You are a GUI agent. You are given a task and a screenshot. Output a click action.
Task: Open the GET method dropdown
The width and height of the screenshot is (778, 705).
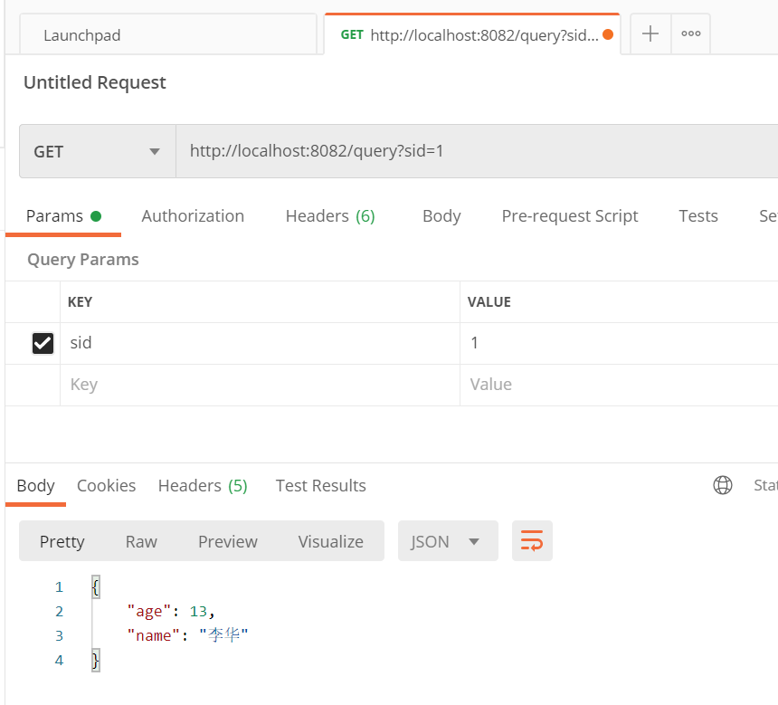[x=97, y=152]
